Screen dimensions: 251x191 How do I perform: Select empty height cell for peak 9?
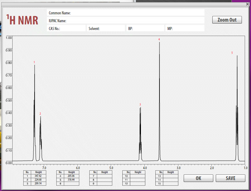pos(104,183)
